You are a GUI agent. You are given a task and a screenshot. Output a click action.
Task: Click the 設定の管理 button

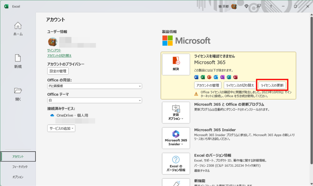point(58,71)
